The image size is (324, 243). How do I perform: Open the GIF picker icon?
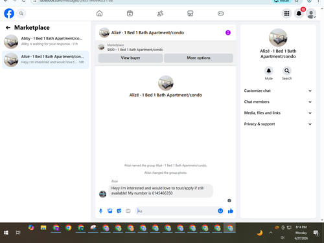pos(128,211)
